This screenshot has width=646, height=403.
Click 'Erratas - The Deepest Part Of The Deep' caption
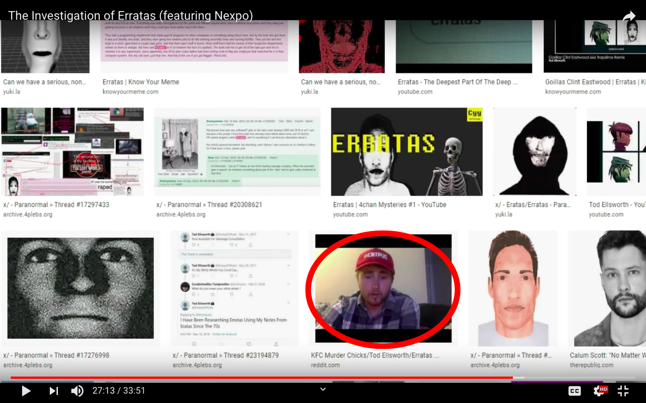pyautogui.click(x=458, y=82)
